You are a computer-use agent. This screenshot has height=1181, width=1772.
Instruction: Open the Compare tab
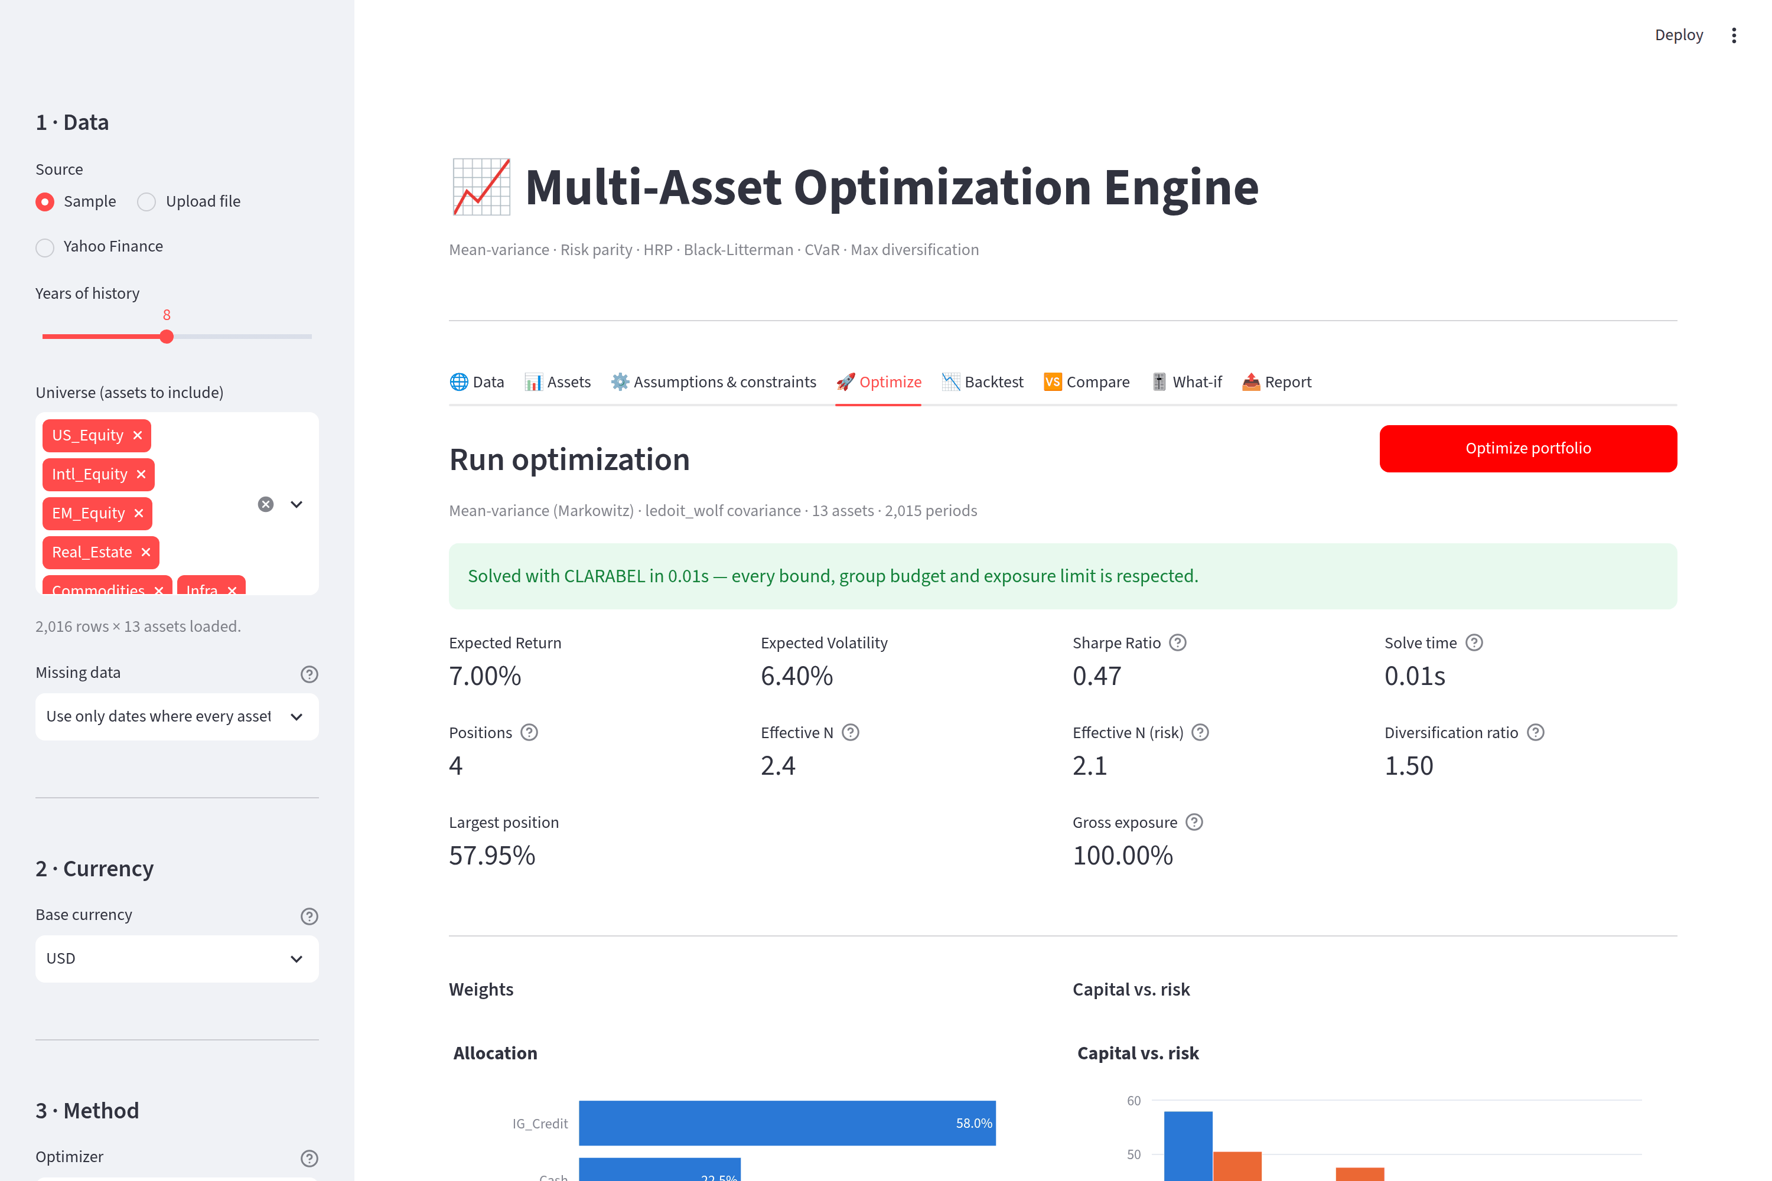click(x=1086, y=382)
